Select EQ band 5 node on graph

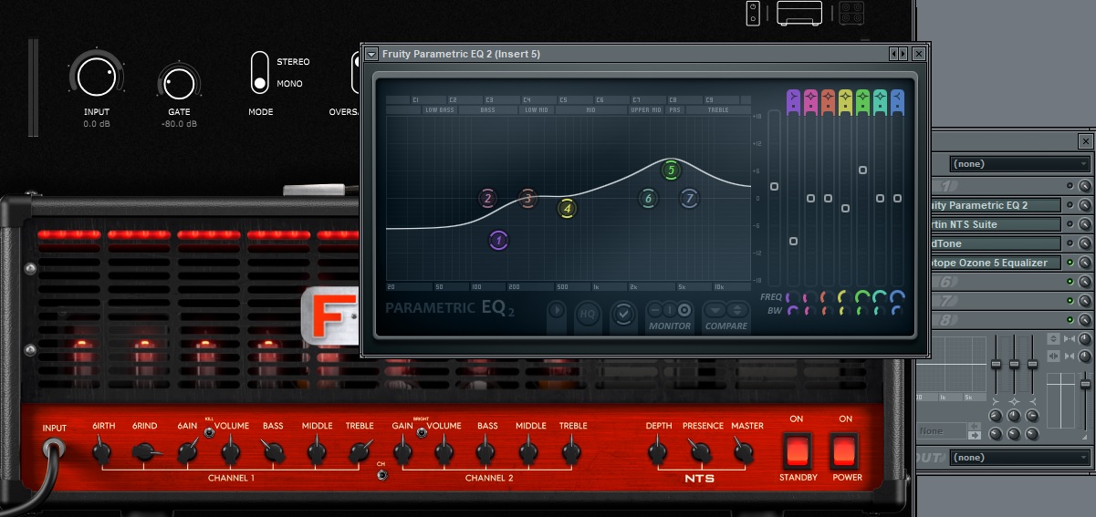coord(671,170)
